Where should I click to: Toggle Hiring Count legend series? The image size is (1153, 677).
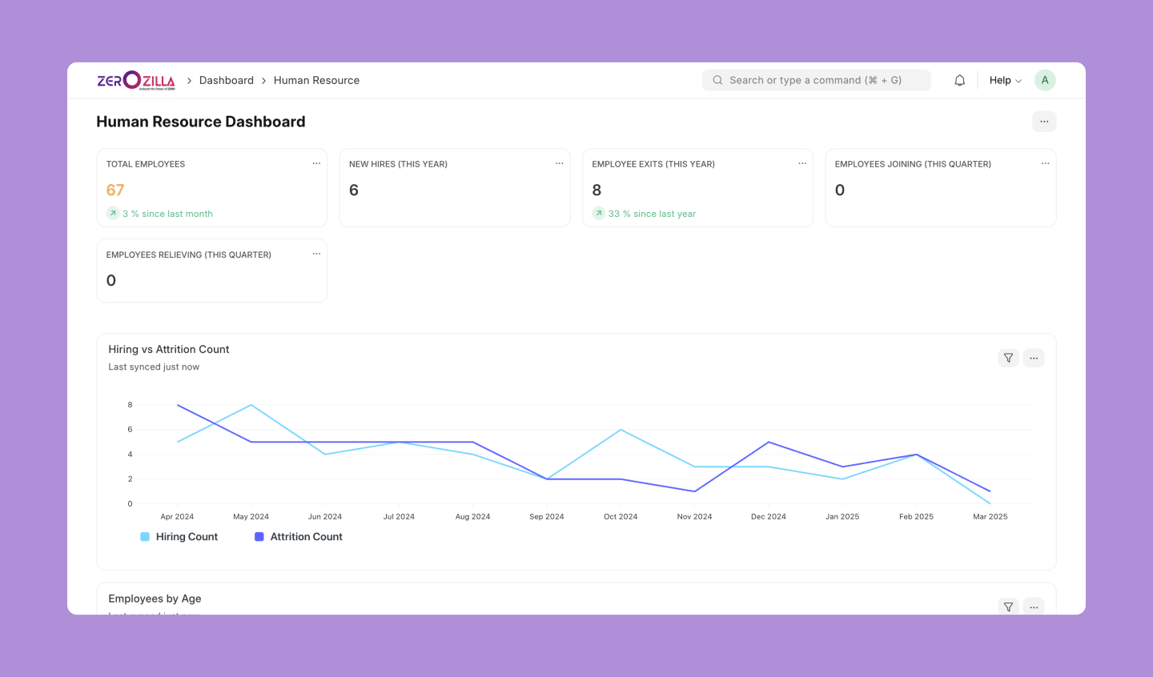pos(186,537)
